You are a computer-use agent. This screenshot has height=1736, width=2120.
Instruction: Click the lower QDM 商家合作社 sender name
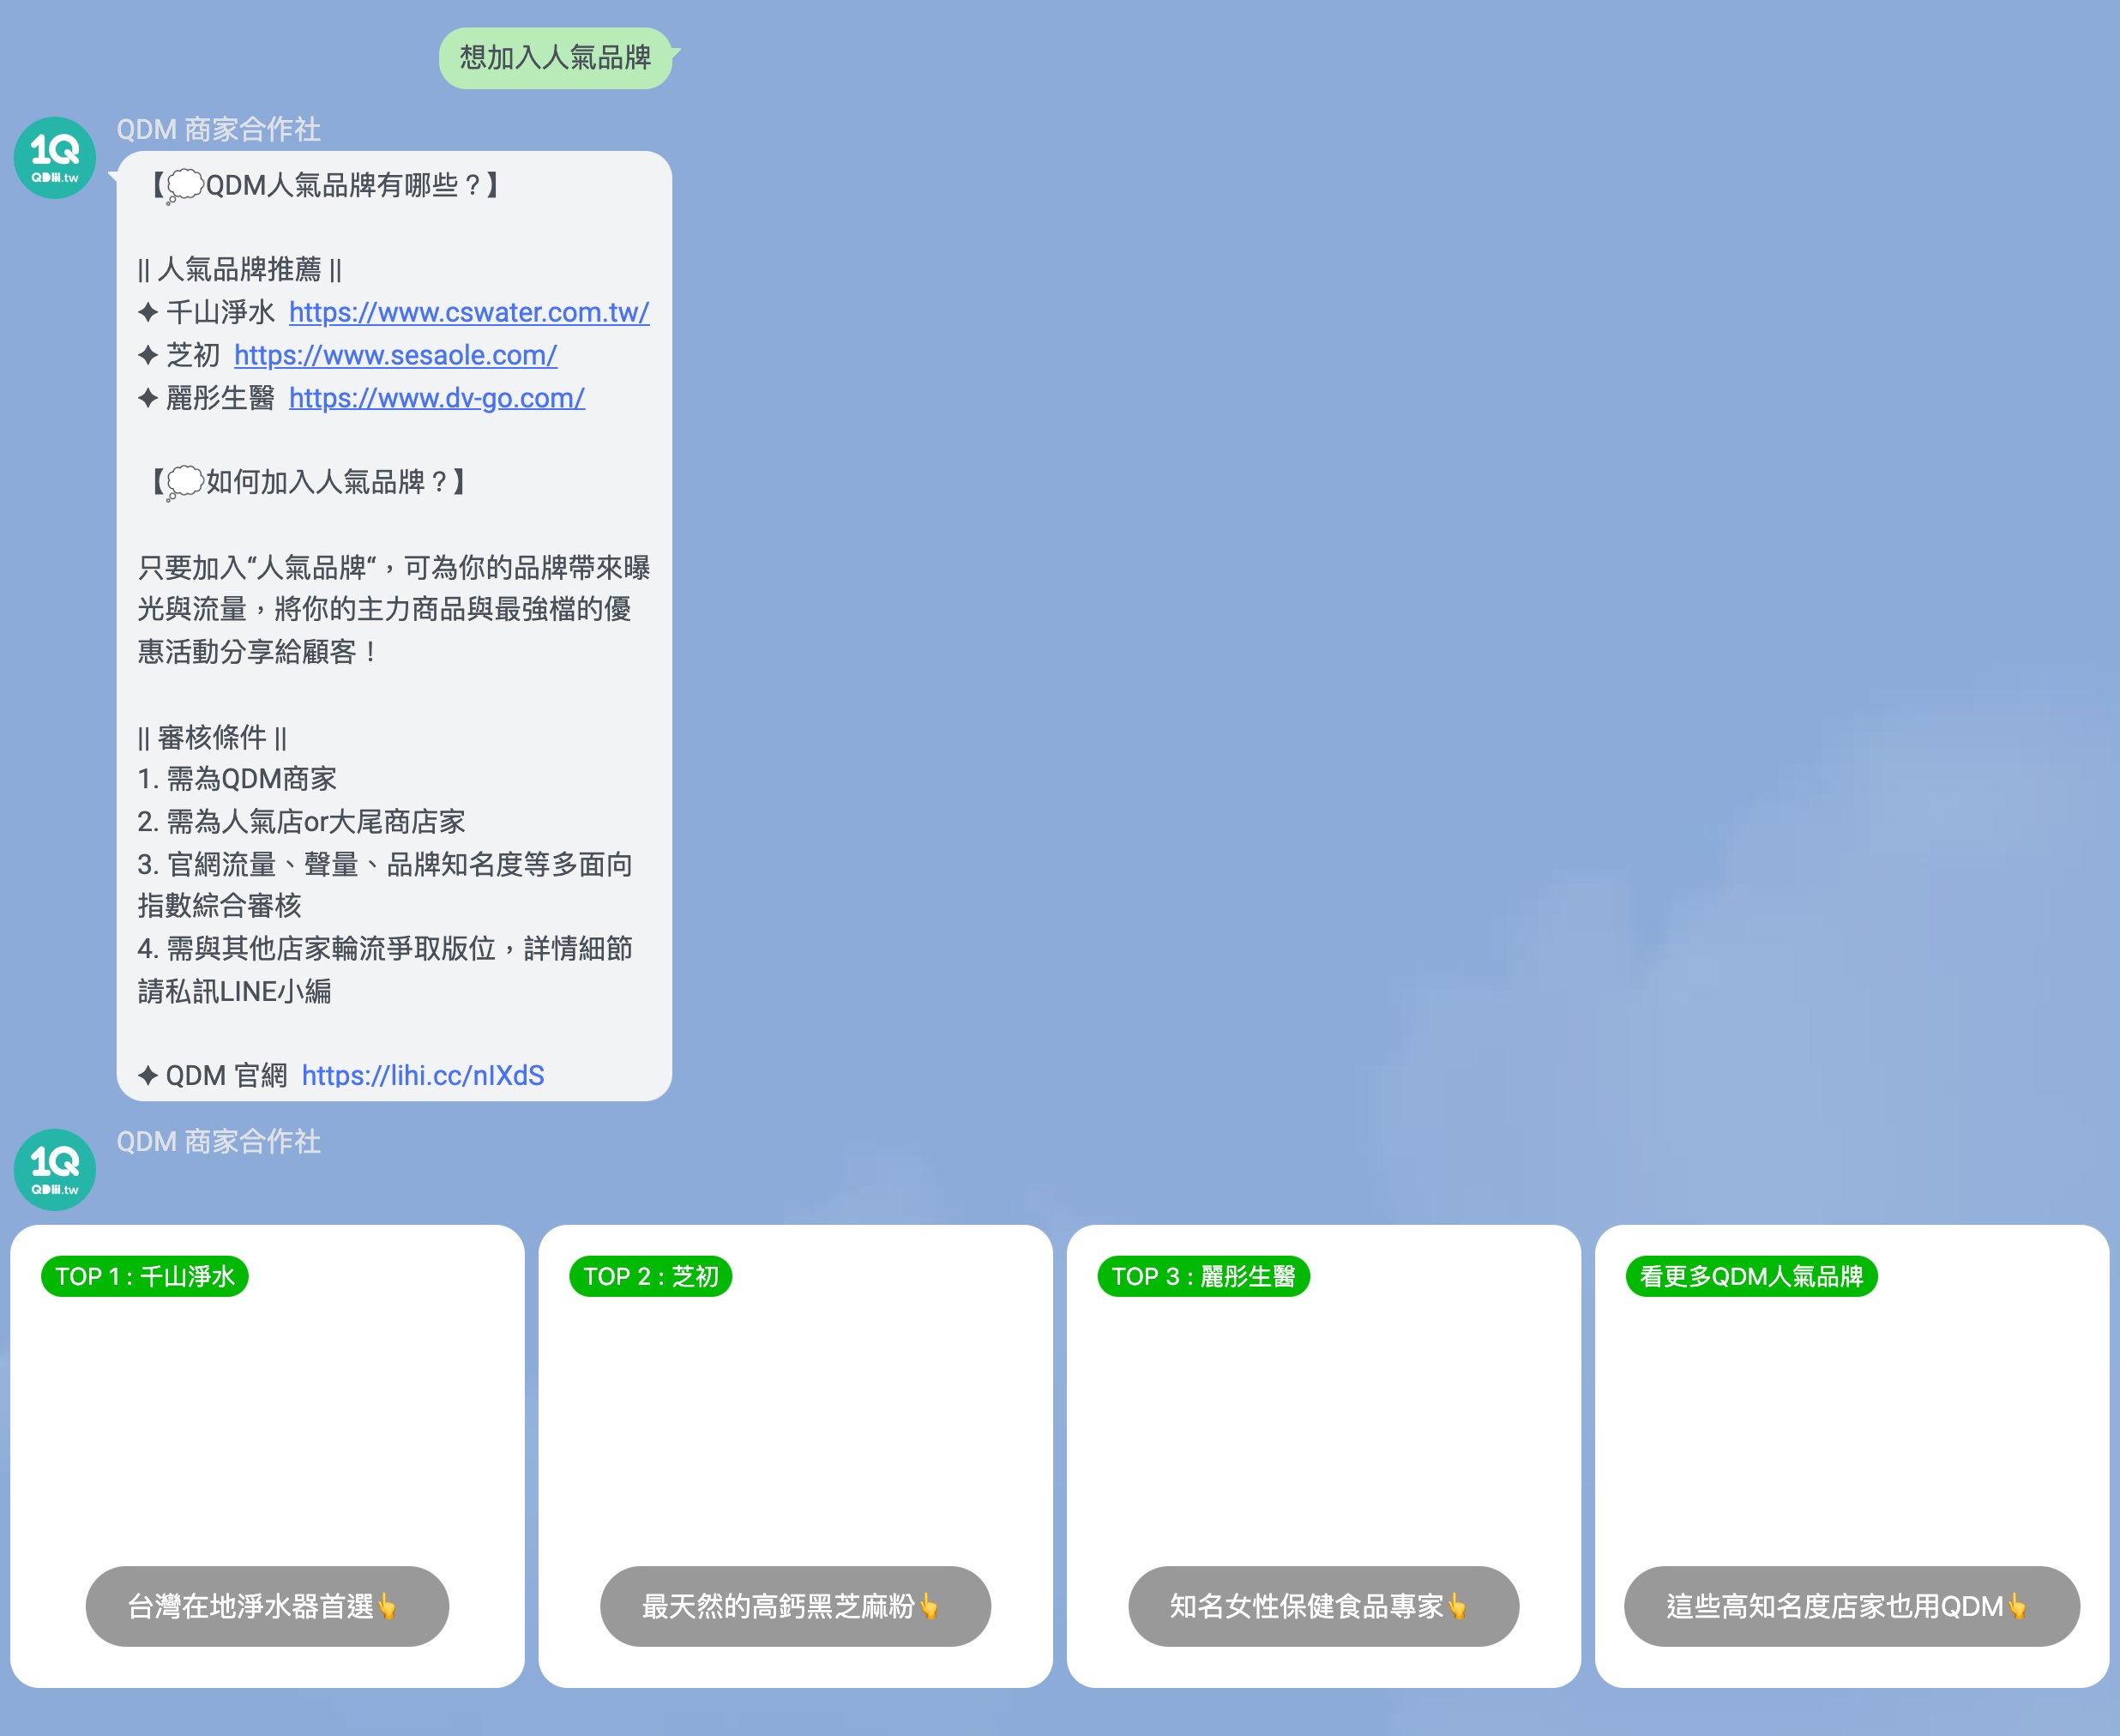(218, 1141)
